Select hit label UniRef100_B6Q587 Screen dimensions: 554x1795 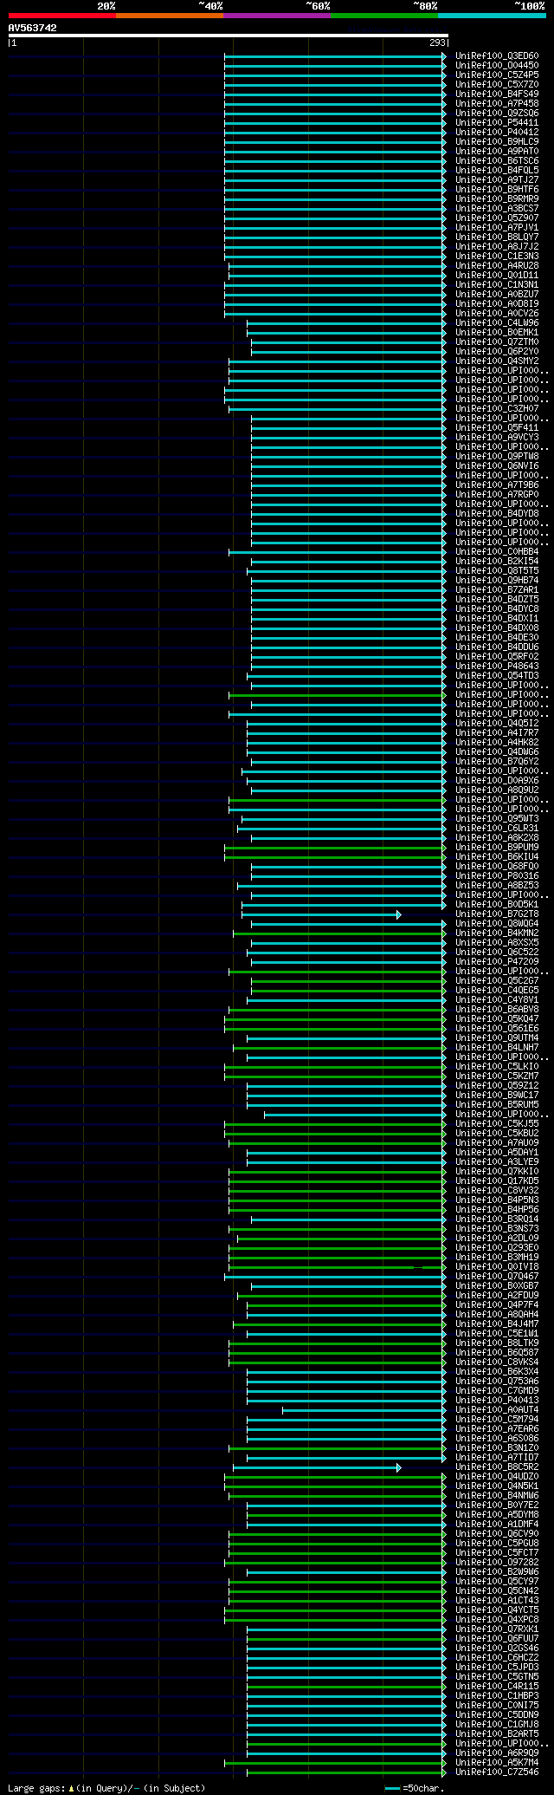coord(497,1353)
